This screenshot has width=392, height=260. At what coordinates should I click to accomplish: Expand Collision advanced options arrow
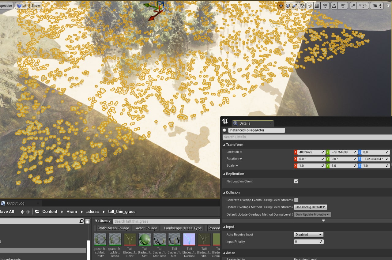click(x=323, y=220)
